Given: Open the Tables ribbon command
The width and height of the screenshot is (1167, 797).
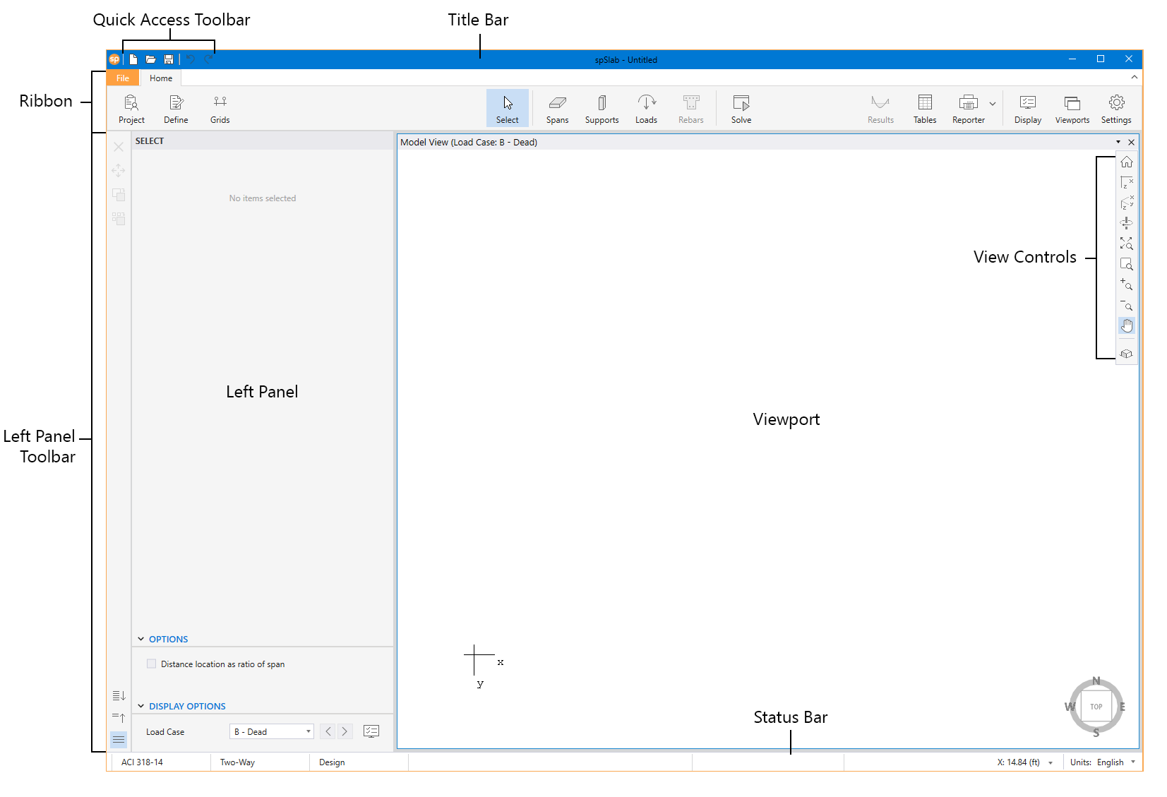Looking at the screenshot, I should pyautogui.click(x=925, y=109).
